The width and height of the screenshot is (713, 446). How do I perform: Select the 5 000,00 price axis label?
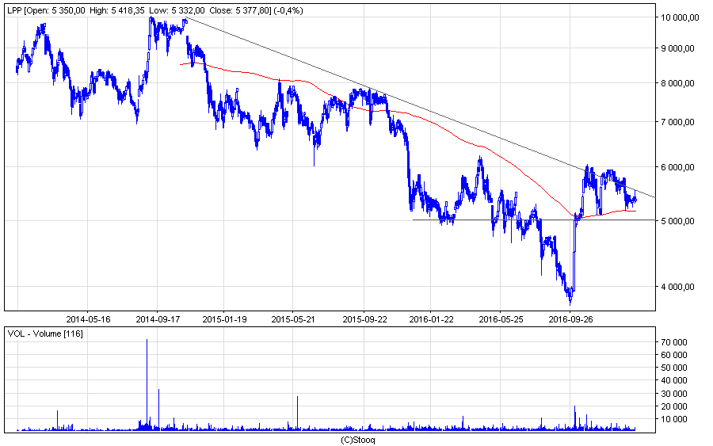(677, 221)
